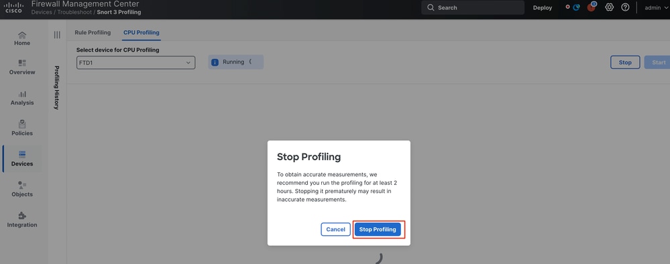Open Profiling History vertical tab

pyautogui.click(x=57, y=88)
